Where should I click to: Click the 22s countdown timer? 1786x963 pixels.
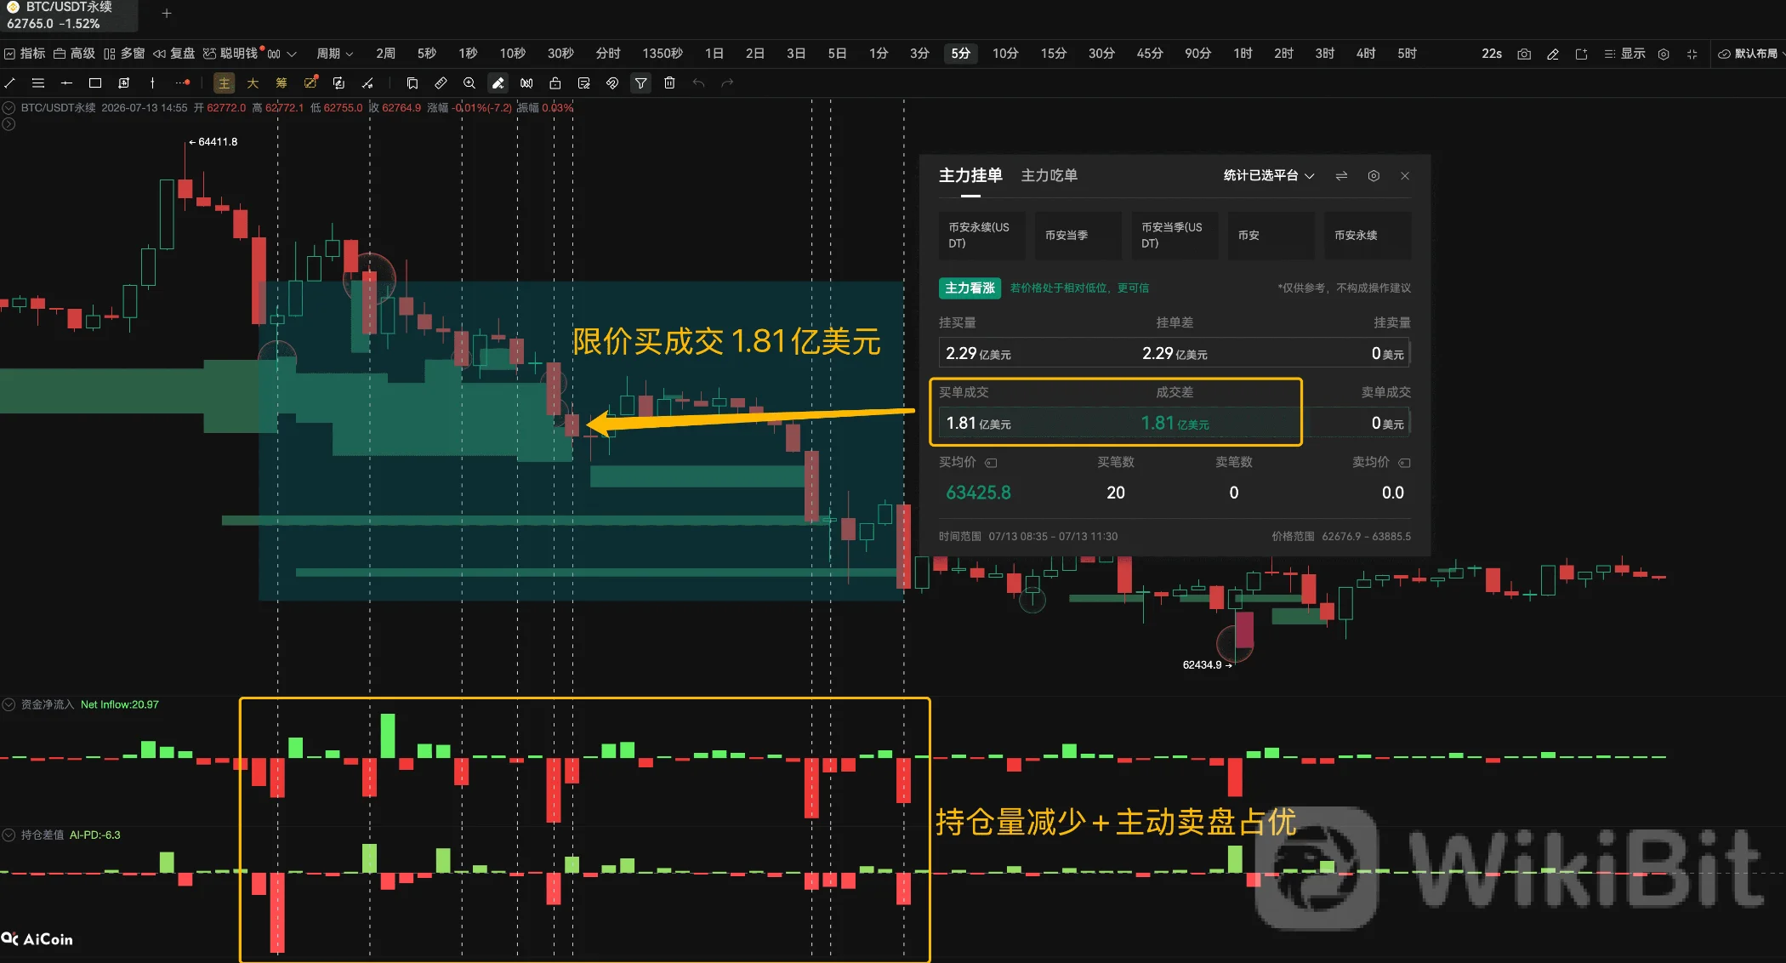point(1492,54)
